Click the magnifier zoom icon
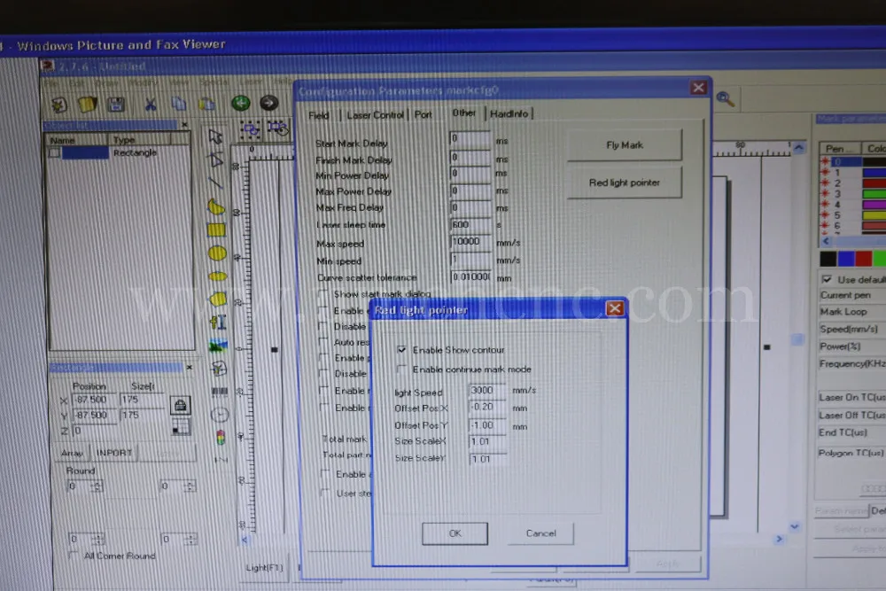Viewport: 886px width, 591px height. pos(725,99)
